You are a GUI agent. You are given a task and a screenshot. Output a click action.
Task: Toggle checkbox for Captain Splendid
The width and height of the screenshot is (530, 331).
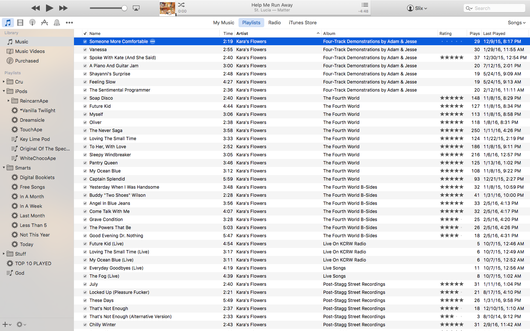coord(85,179)
